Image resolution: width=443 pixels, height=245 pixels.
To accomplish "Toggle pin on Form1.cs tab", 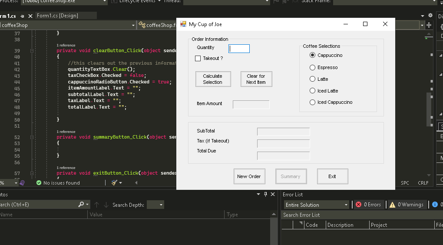I will [x=22, y=16].
